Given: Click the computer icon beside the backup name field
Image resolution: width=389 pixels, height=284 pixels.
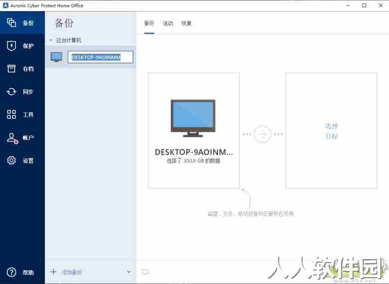Looking at the screenshot, I should tap(56, 57).
